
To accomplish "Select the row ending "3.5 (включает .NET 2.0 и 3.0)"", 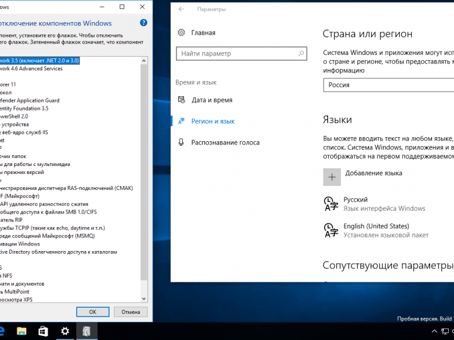I will click(x=40, y=61).
